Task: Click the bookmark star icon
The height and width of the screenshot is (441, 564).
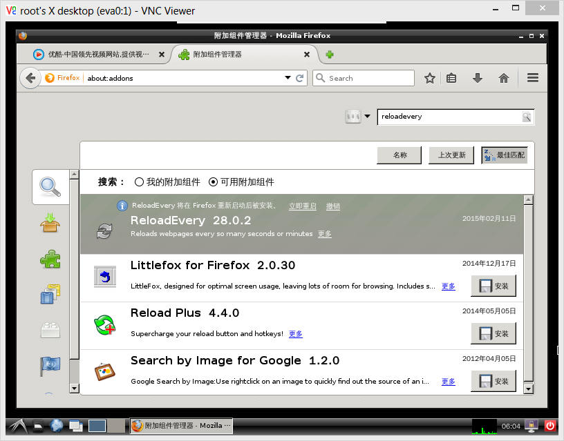Action: (429, 78)
